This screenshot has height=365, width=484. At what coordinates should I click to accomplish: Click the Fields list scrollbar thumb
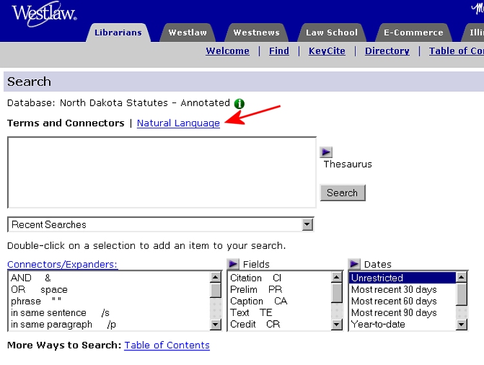336,293
